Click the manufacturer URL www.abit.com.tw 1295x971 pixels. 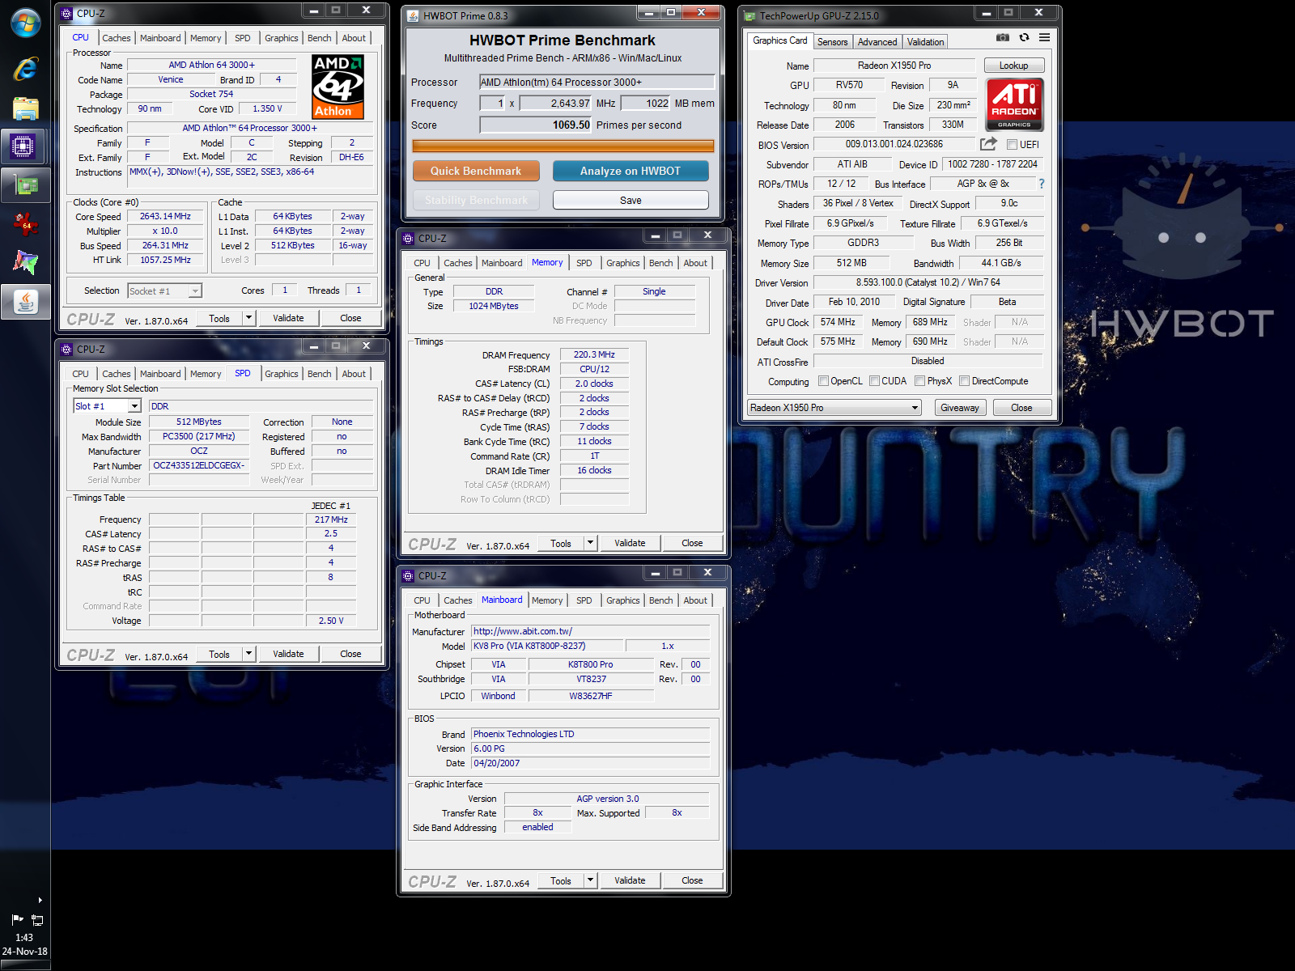pos(590,631)
